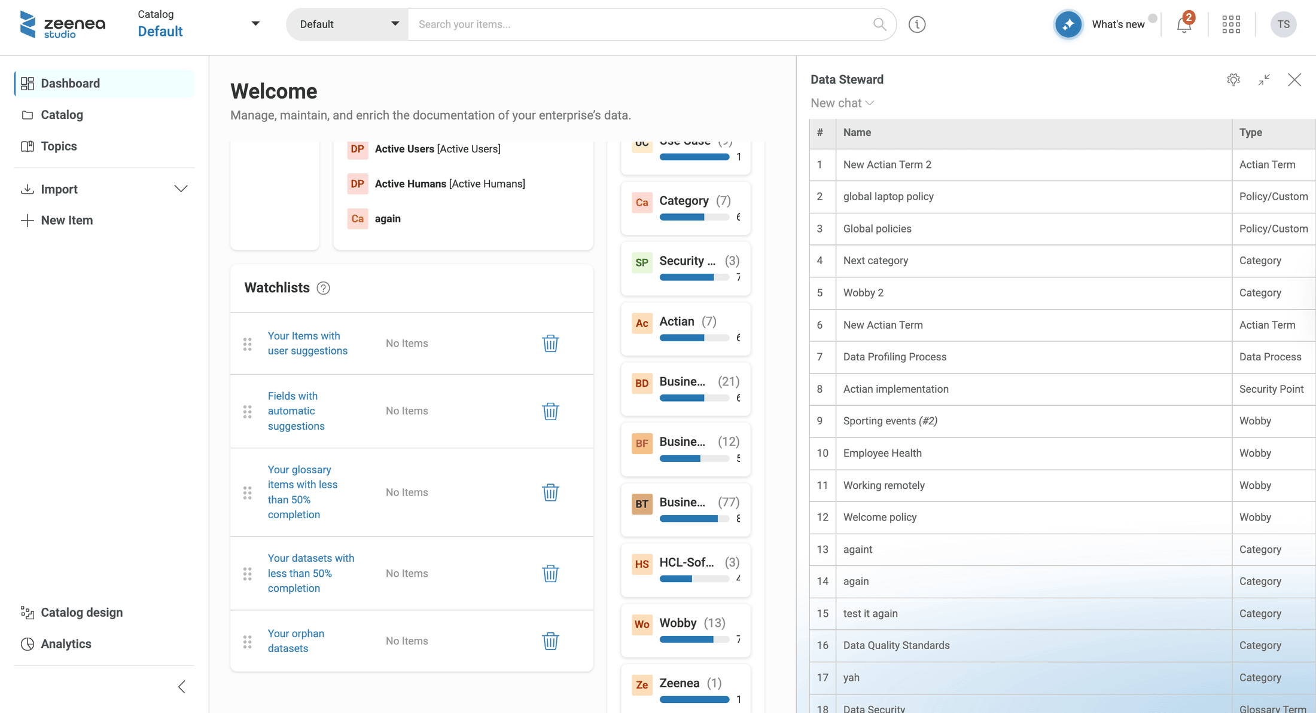
Task: Click the Wobby completion progress bar
Action: (x=694, y=639)
